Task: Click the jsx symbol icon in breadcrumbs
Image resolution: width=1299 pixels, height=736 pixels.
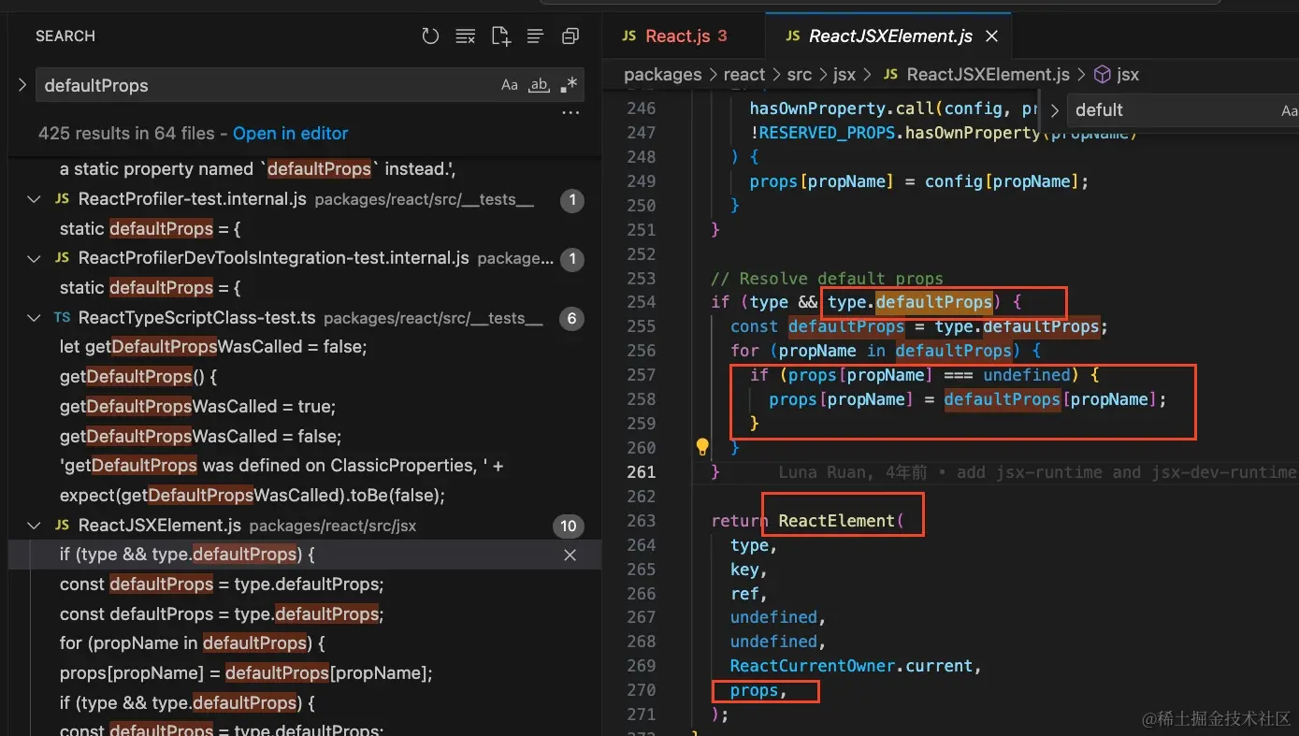Action: 1103,75
